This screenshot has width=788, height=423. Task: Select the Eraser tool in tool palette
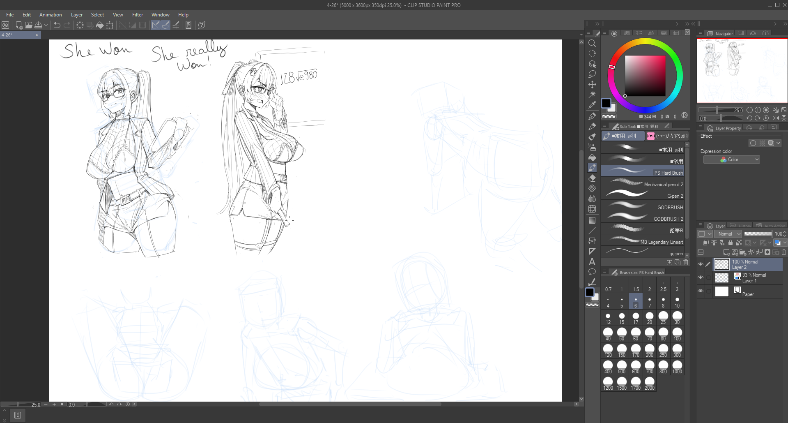pos(592,178)
